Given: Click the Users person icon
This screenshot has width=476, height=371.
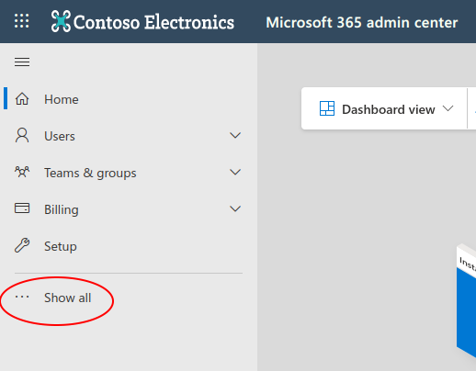Looking at the screenshot, I should [x=22, y=136].
